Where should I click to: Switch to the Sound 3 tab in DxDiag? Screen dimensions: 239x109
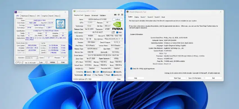point(157,17)
